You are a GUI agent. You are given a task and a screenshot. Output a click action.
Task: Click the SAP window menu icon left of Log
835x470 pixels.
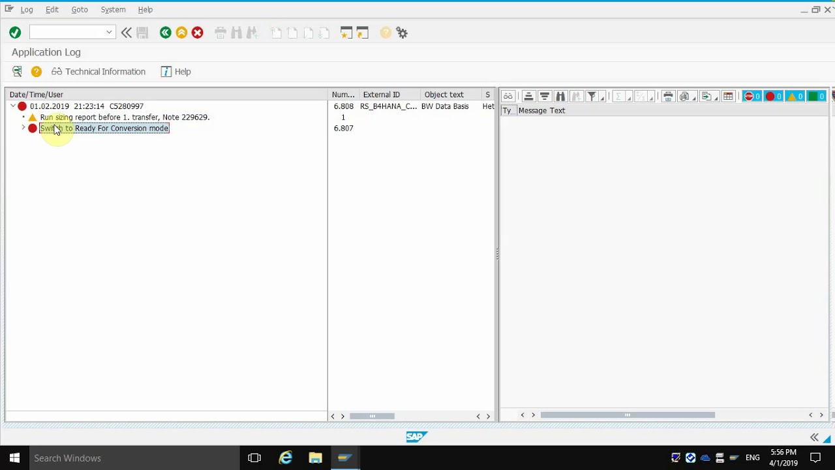tap(9, 9)
